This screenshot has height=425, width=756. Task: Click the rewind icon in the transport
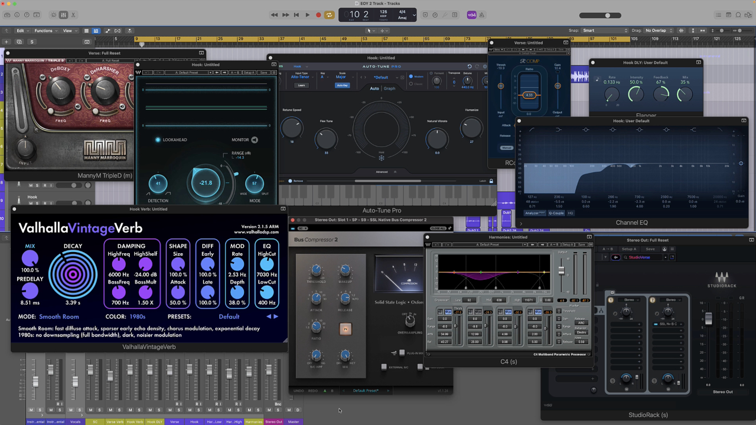pyautogui.click(x=274, y=15)
